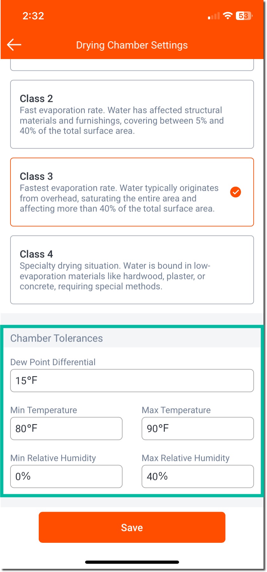Edit the Min Temperature 80°F field
The height and width of the screenshot is (572, 267).
pyautogui.click(x=66, y=429)
